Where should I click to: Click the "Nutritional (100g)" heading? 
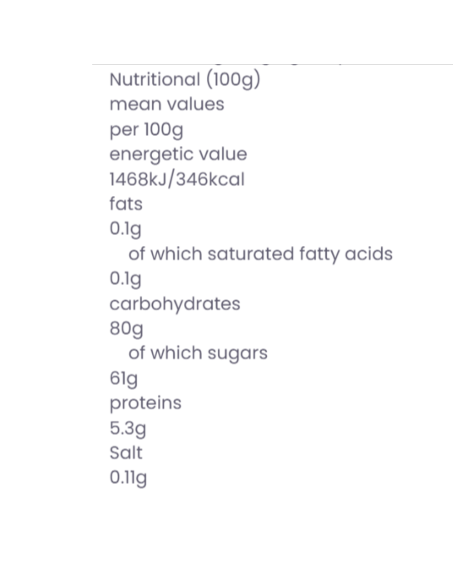[185, 79]
